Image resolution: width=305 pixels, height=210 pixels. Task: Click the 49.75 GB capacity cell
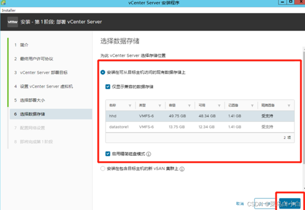[177, 116]
